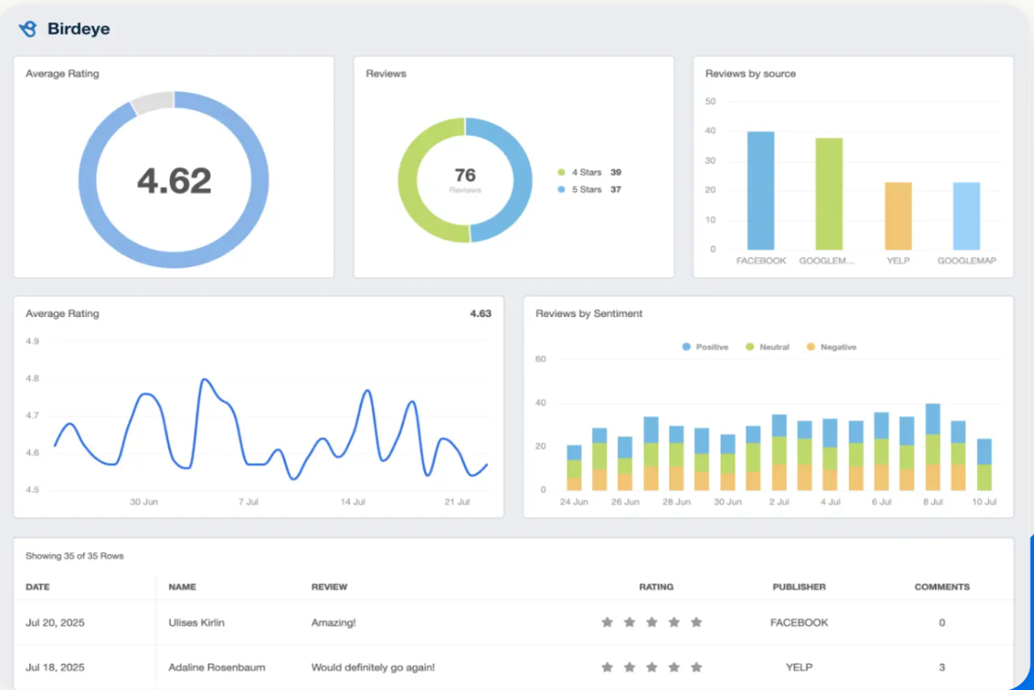Viewport: 1034px width, 690px height.
Task: Sort table by the PUBLISHER column header
Action: 799,587
